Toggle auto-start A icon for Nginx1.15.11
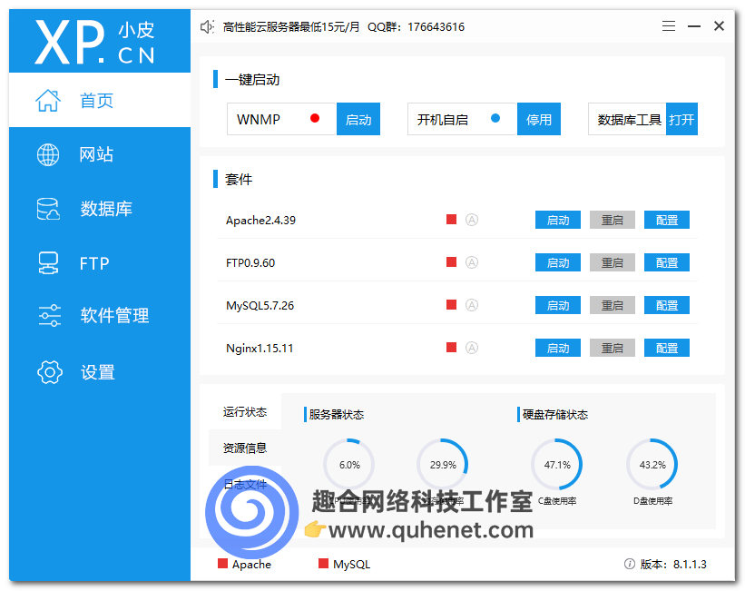The width and height of the screenshot is (745, 591). (471, 348)
